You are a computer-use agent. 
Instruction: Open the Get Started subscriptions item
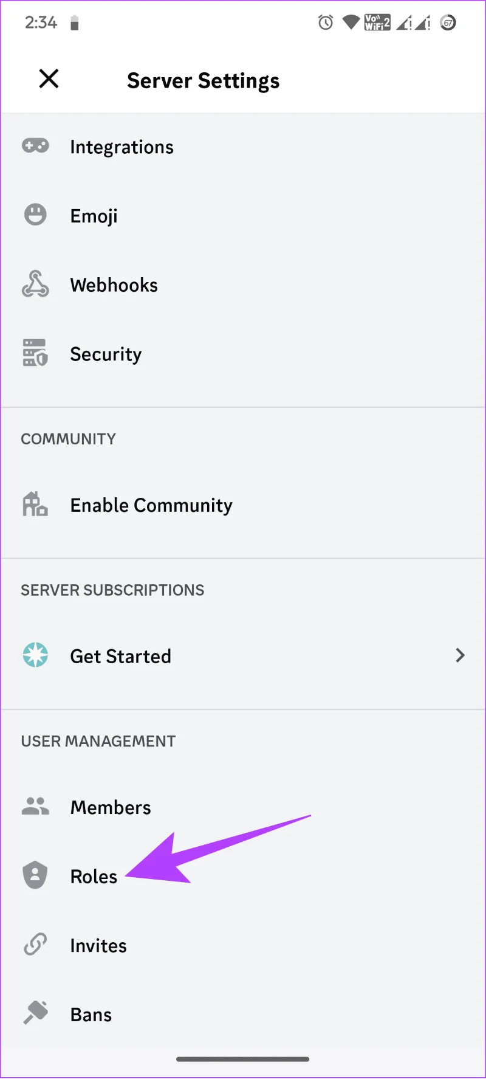pyautogui.click(x=243, y=656)
